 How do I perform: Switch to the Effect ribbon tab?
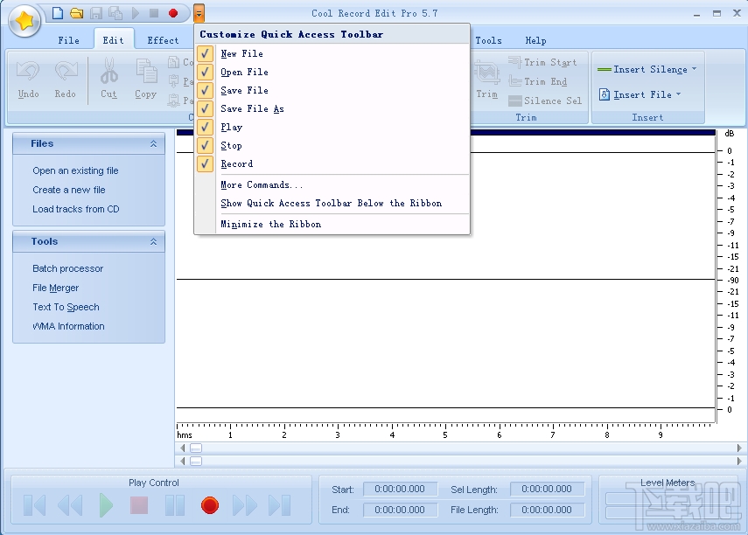[163, 40]
